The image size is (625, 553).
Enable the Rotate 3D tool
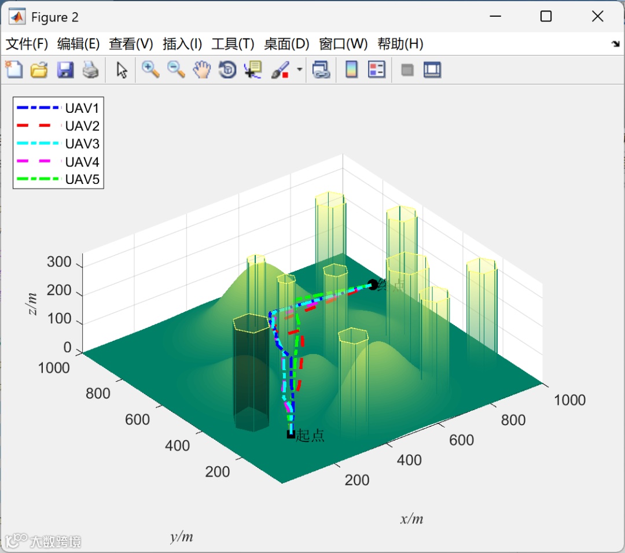pos(227,70)
